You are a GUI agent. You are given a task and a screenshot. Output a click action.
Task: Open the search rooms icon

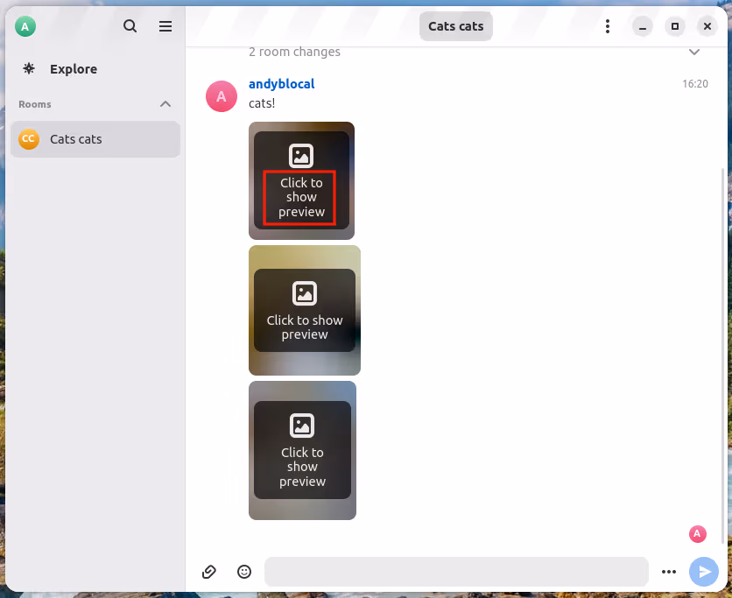click(130, 26)
